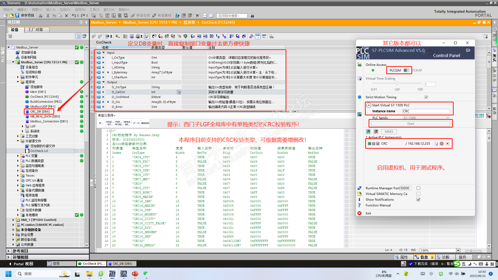Screen dimensions: 498x280
Task: Click the clock icon for CRC instance
Action: pos(436,143)
